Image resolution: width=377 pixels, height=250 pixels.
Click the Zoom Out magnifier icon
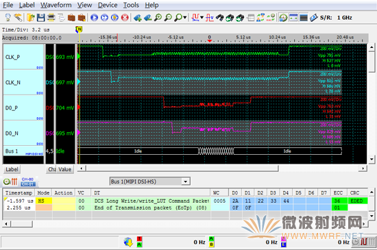tap(169, 18)
